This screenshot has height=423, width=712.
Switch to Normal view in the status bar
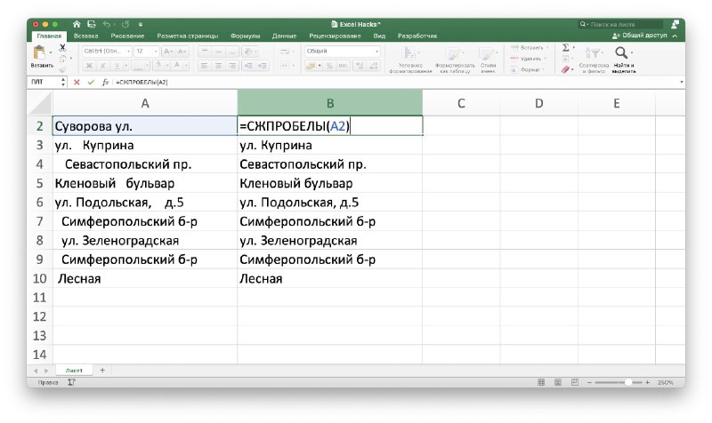541,382
